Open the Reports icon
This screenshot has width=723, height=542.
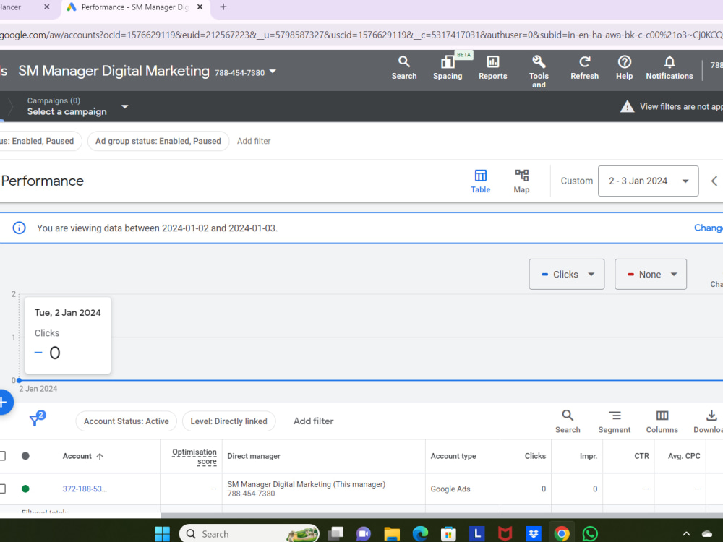(492, 68)
